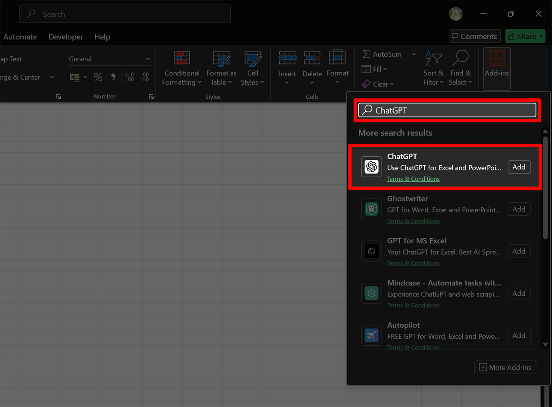The image size is (552, 407).
Task: Click the Wrap Text button
Action: coord(11,59)
